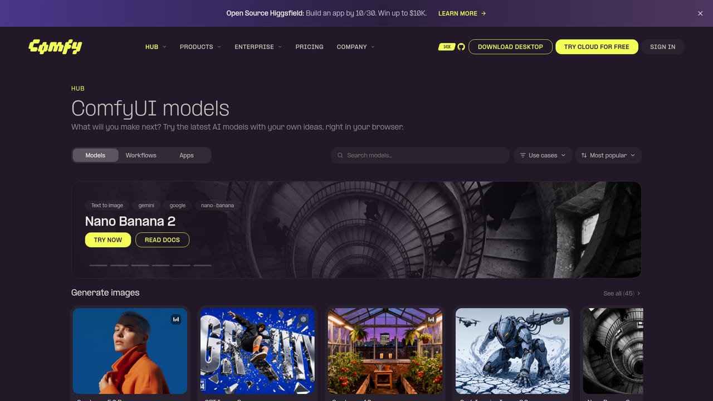This screenshot has height=401, width=713.
Task: Switch to the Apps tab
Action: (x=187, y=155)
